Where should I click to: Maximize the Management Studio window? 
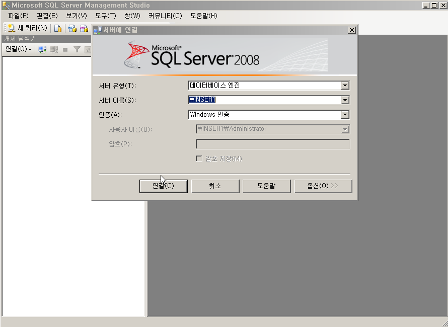pos(434,5)
